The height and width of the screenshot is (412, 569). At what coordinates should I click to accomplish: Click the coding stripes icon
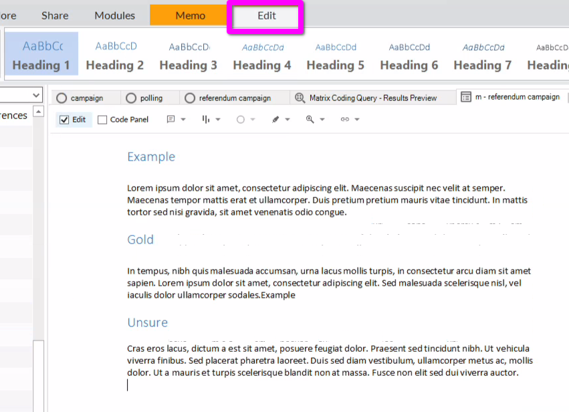coord(206,120)
